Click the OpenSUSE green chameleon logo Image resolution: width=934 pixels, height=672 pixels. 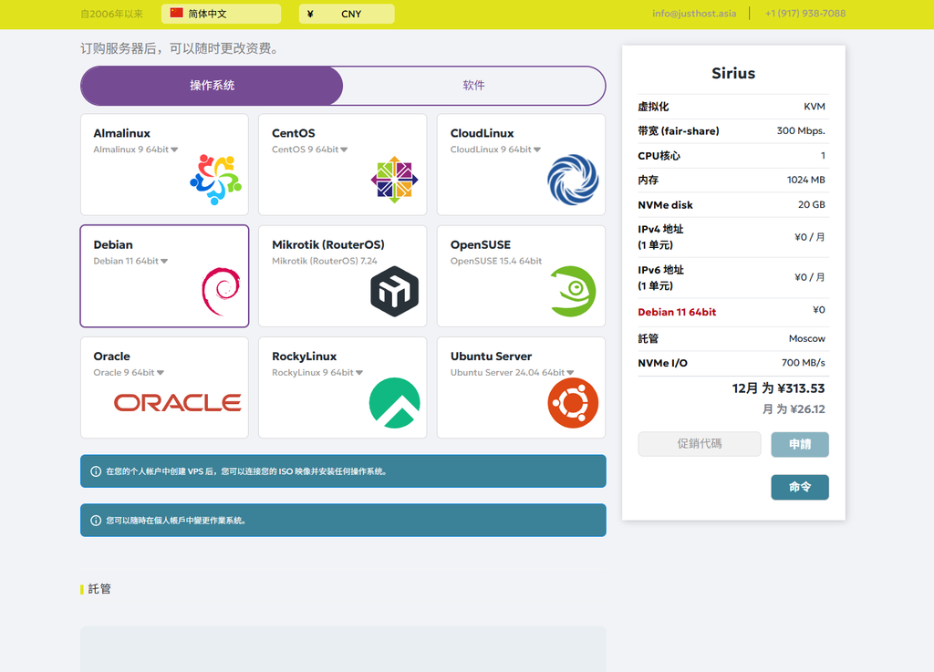pyautogui.click(x=573, y=291)
